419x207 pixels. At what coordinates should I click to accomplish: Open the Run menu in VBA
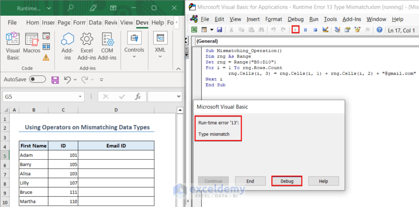314,19
